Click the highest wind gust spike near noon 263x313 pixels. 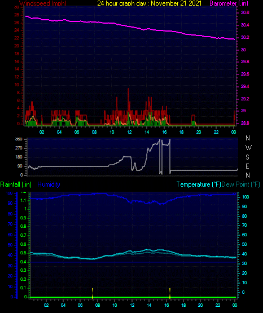pos(129,89)
